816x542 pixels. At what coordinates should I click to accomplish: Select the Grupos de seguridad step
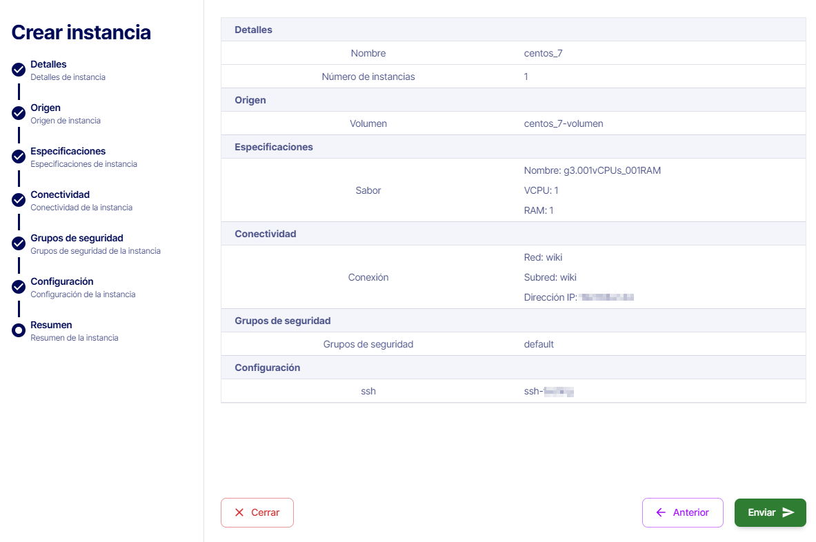pyautogui.click(x=77, y=238)
